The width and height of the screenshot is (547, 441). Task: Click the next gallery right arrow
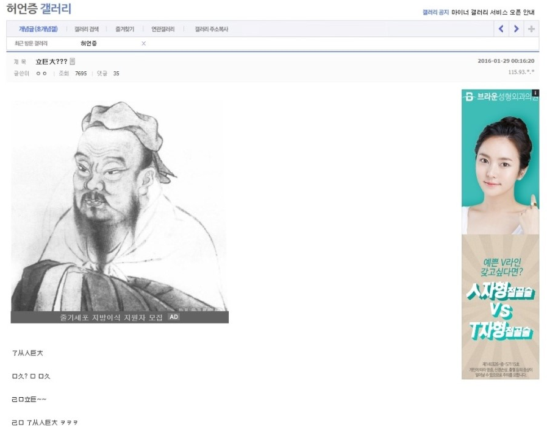pos(517,29)
